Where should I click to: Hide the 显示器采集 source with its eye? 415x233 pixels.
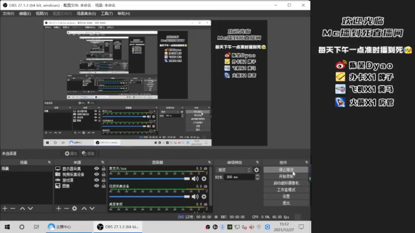tap(96, 169)
